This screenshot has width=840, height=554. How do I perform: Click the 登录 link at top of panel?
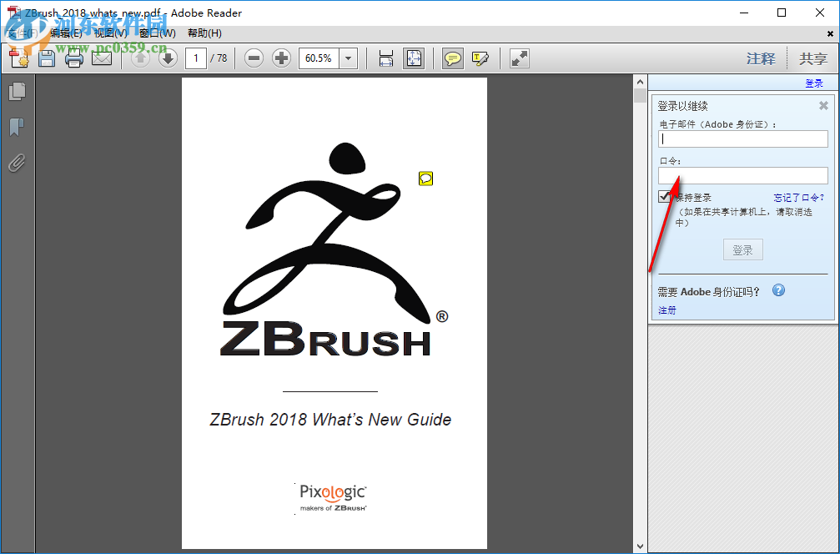[814, 83]
